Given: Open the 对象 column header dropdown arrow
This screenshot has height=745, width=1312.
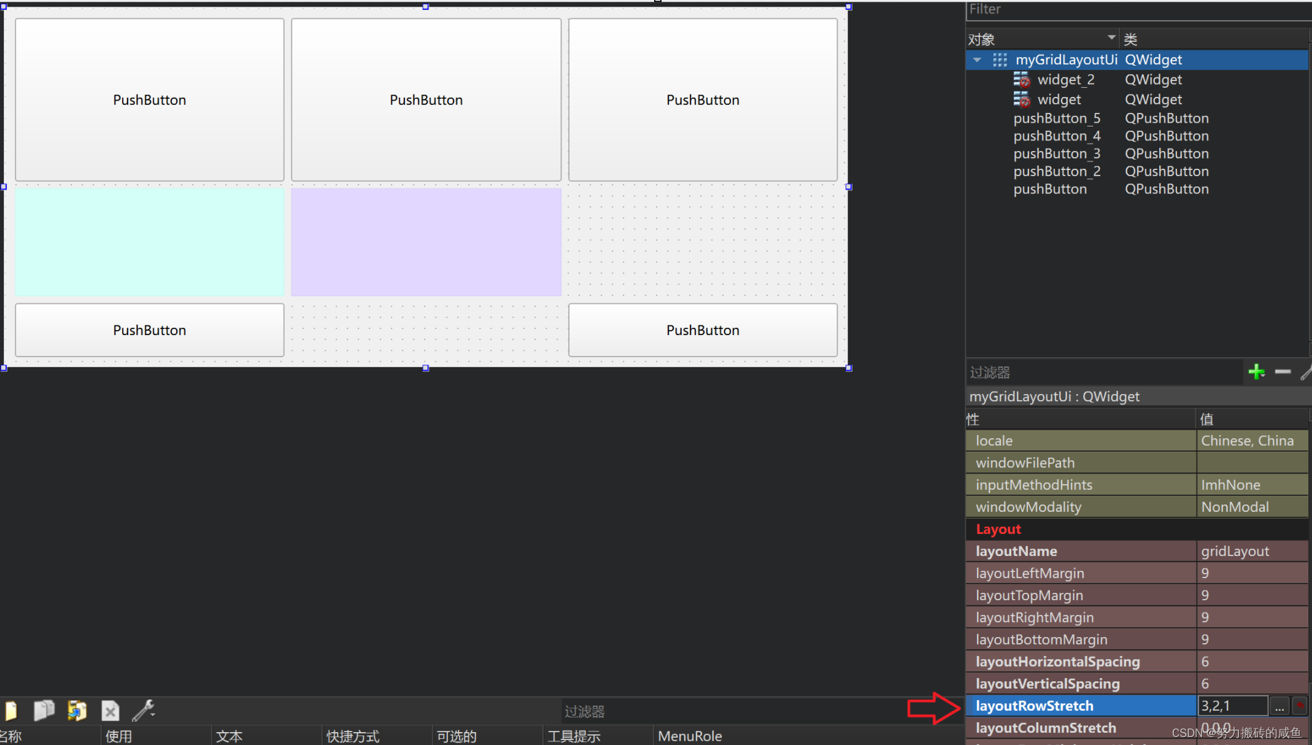Looking at the screenshot, I should point(1111,38).
